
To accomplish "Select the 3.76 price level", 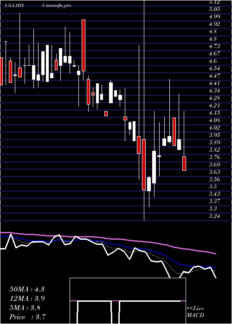I will coord(214,157).
